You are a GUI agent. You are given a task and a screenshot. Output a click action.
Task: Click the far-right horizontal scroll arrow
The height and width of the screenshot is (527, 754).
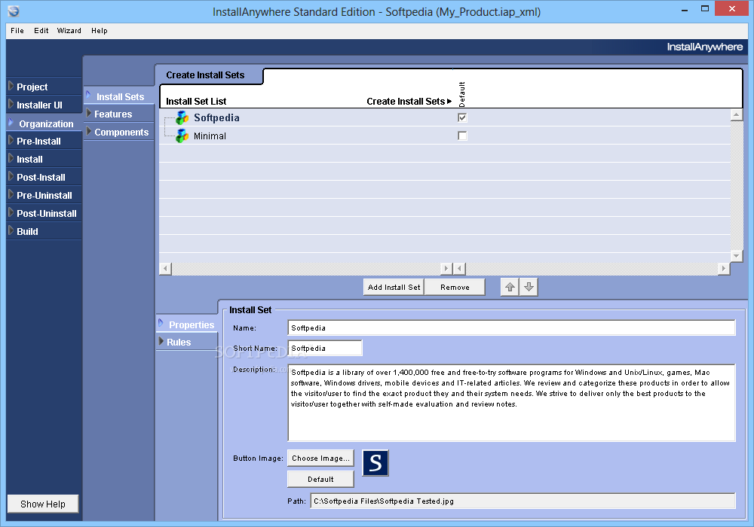point(724,268)
